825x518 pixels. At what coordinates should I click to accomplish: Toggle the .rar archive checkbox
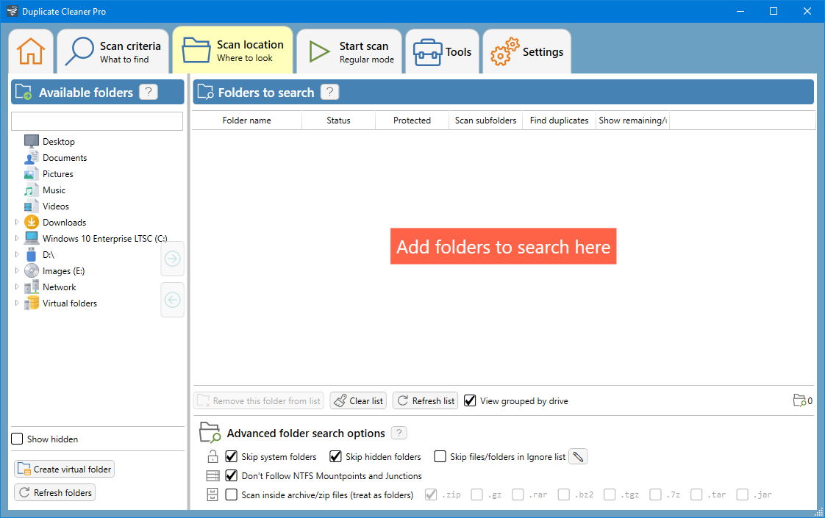click(x=518, y=494)
